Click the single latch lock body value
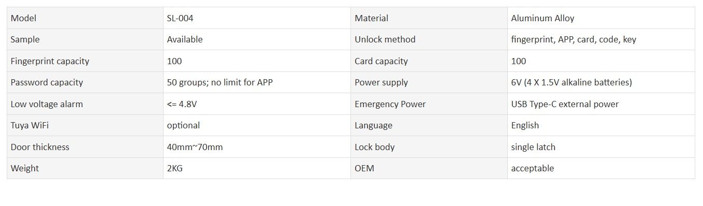The image size is (703, 206). (533, 147)
